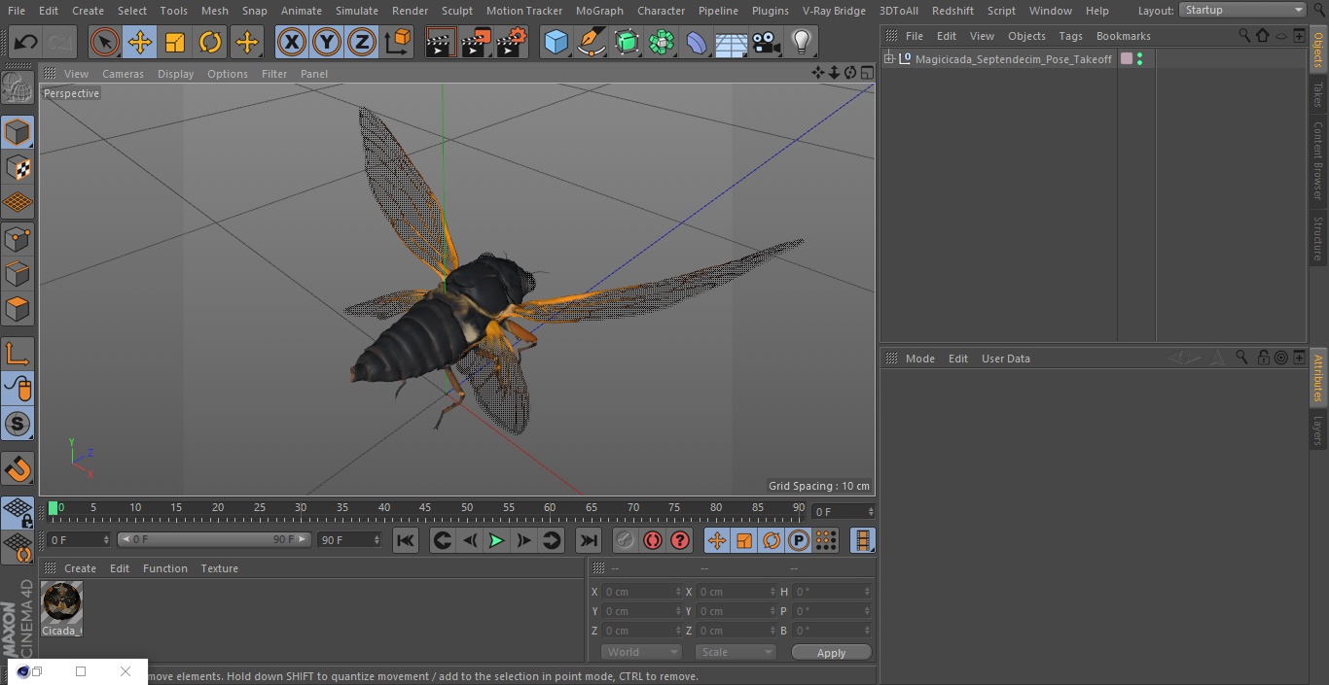
Task: Toggle Y axis lock
Action: [x=327, y=42]
